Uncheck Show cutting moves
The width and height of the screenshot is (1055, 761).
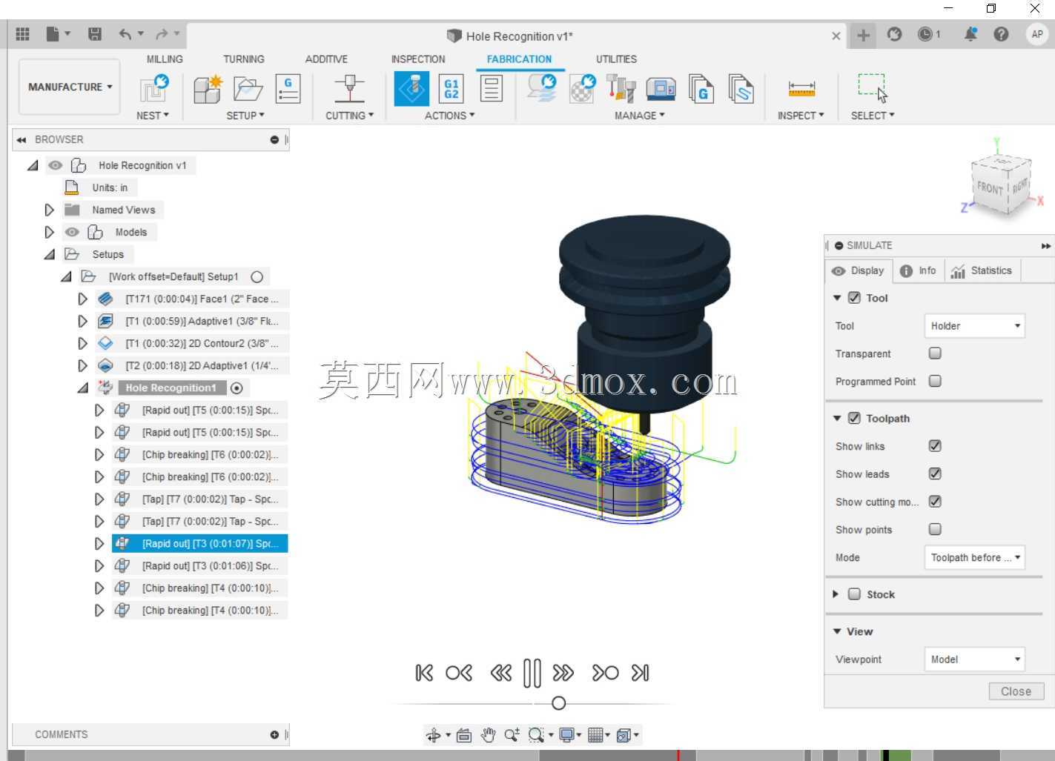tap(935, 502)
